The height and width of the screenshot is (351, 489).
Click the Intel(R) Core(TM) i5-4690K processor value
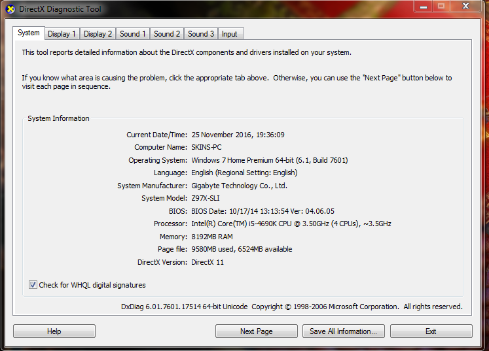[x=291, y=224]
